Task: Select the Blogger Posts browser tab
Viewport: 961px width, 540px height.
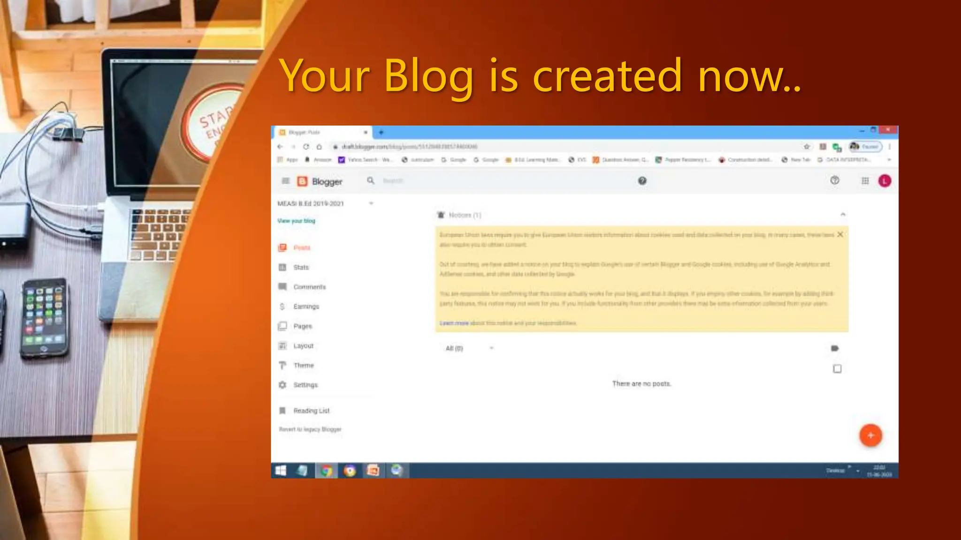Action: click(x=321, y=133)
